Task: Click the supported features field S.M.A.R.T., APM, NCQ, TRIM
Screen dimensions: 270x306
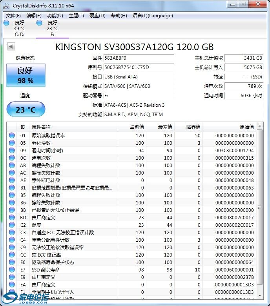Action: point(139,115)
